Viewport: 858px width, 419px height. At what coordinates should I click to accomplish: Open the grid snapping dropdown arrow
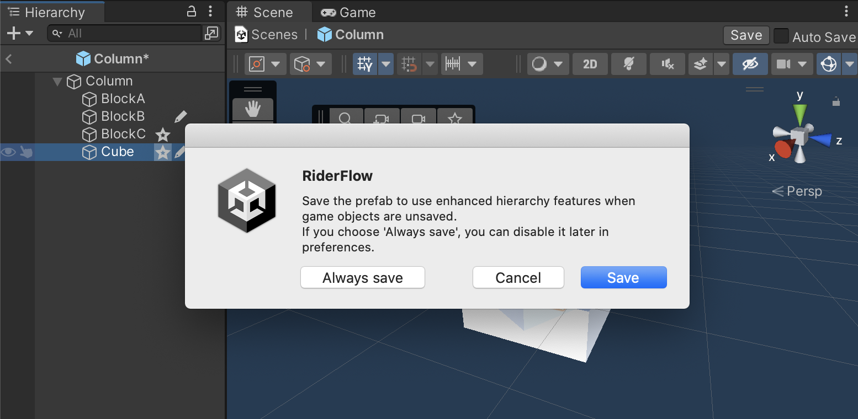[430, 64]
